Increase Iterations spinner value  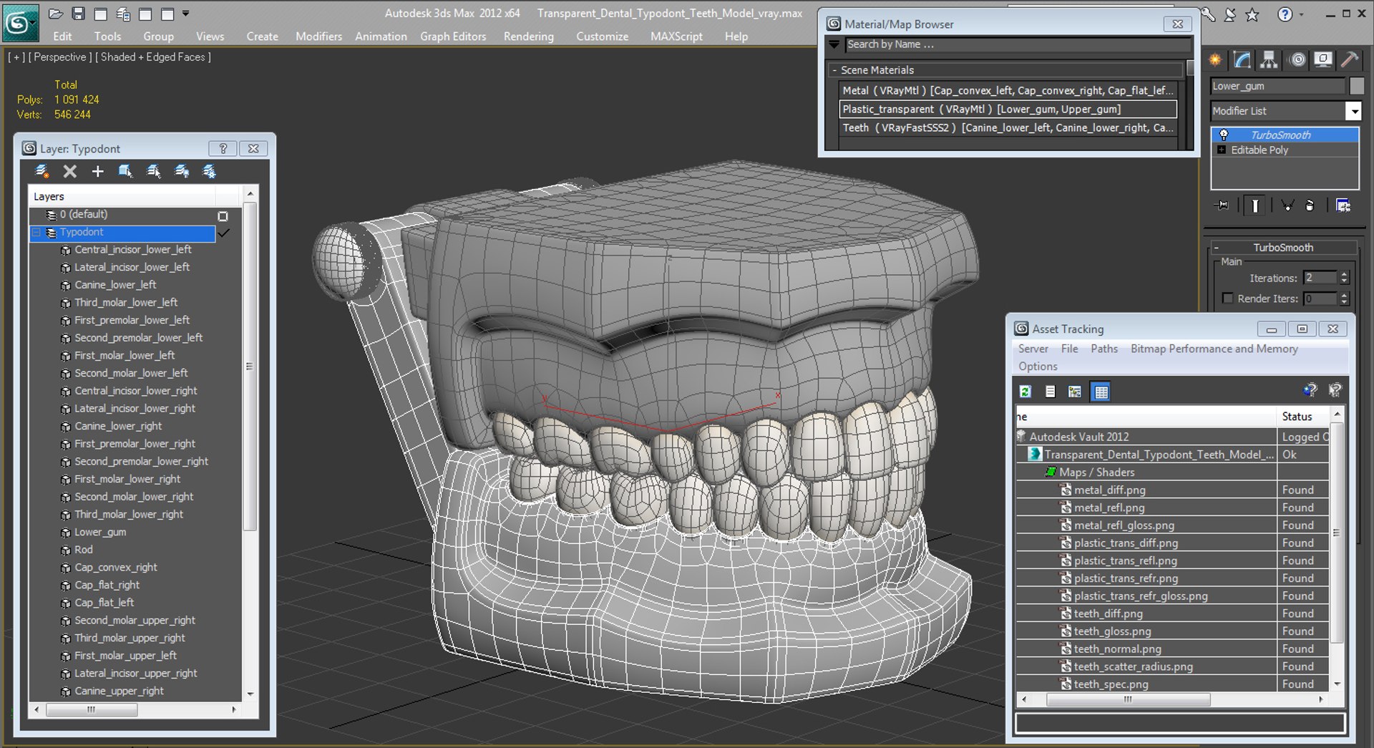tap(1344, 274)
